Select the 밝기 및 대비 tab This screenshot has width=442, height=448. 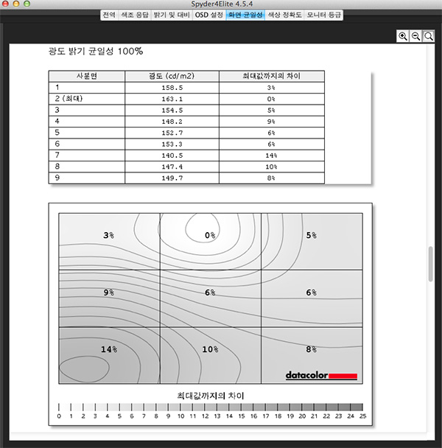[171, 15]
